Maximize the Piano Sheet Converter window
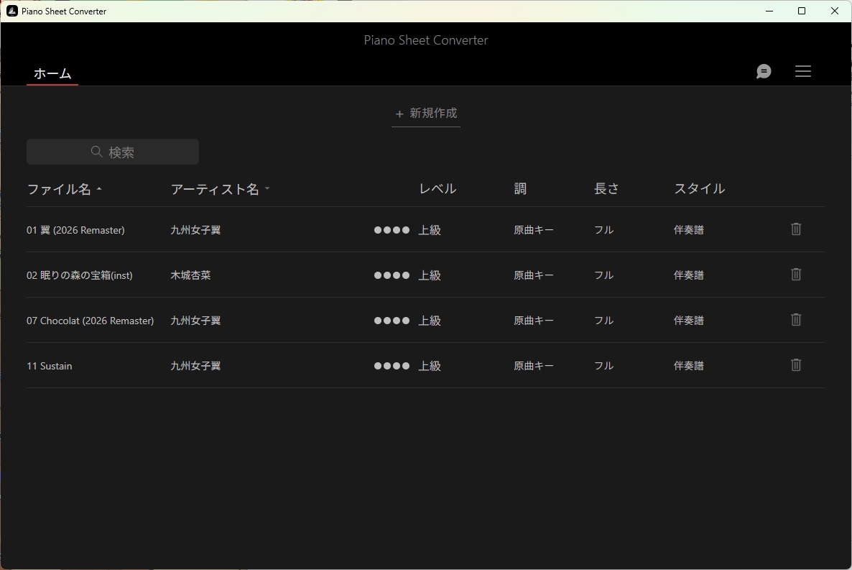Viewport: 852px width, 570px height. (802, 11)
